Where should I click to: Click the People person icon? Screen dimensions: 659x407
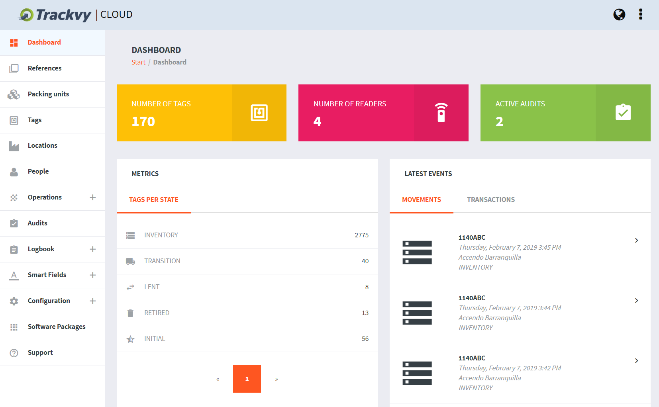coord(14,172)
